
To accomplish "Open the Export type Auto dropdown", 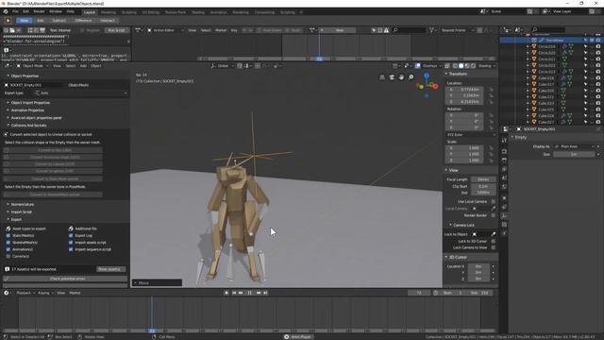I will pyautogui.click(x=80, y=93).
